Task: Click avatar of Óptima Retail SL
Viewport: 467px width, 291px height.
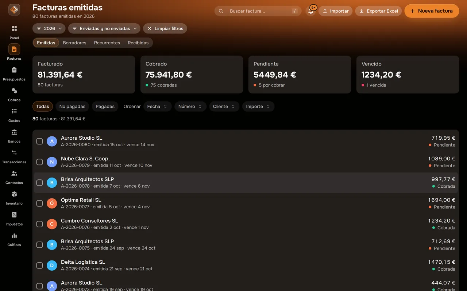Action: pos(52,203)
